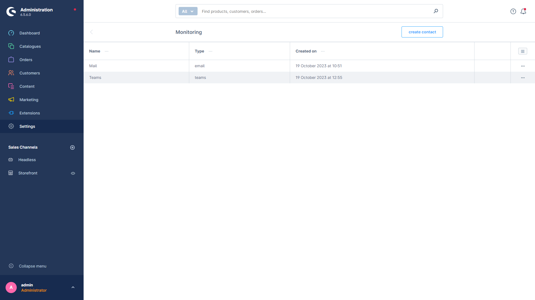Expand column settings list icon
535x300 pixels.
522,51
